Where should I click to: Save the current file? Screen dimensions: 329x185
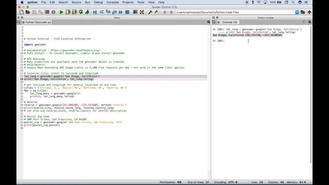point(34,12)
